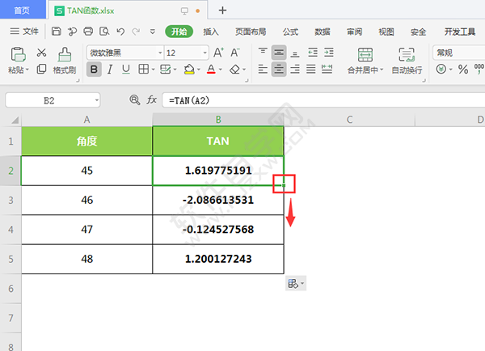This screenshot has width=485, height=351.
Task: Increase font size with A+ icon
Action: (x=218, y=53)
